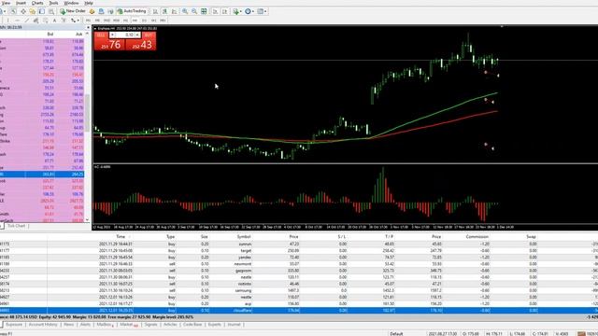Click the one-click volume input field

(125, 35)
